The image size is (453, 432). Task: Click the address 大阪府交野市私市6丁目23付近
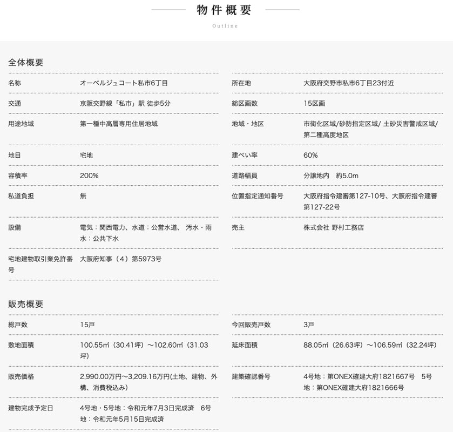tap(349, 83)
